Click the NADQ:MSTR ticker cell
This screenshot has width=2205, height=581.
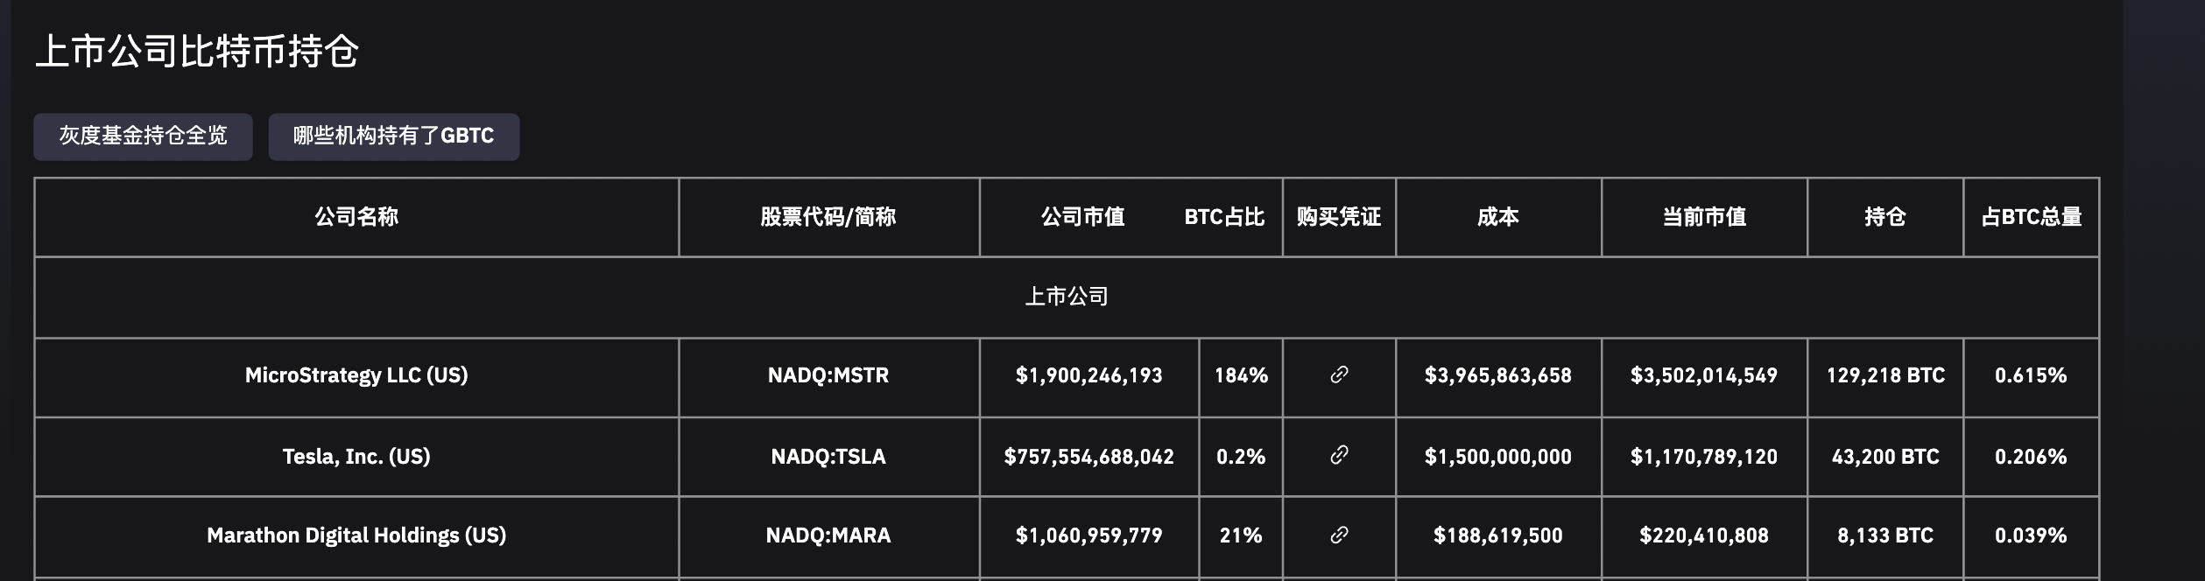tap(828, 375)
